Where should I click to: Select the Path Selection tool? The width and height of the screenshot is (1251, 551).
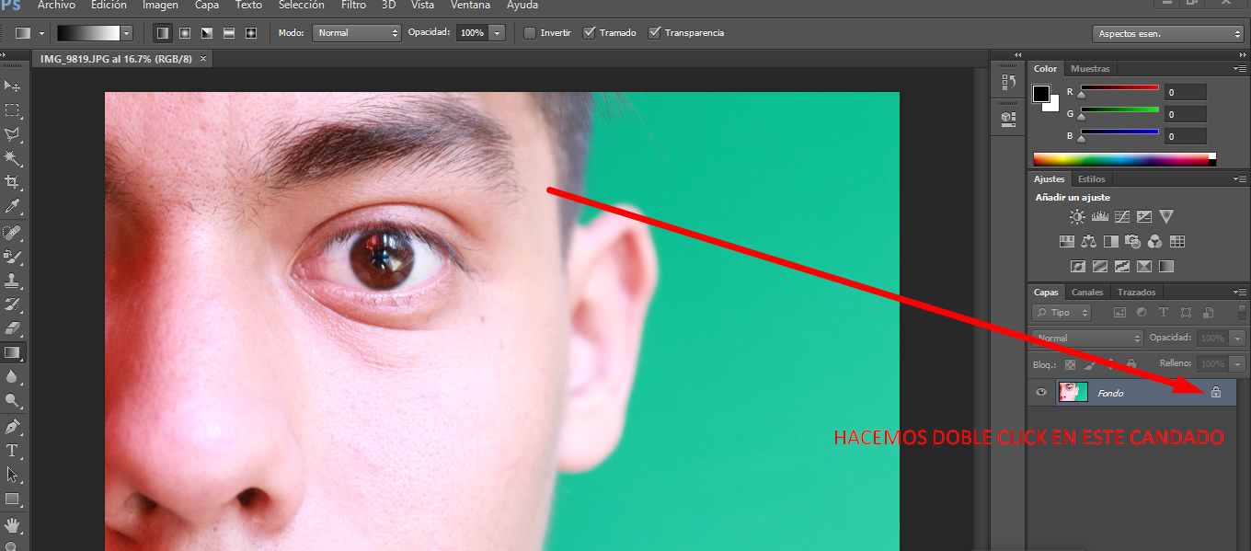[x=13, y=475]
